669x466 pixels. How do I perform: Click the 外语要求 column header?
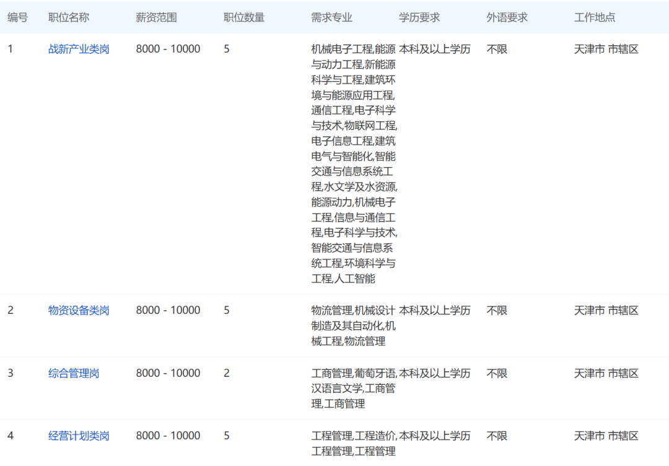click(x=507, y=17)
